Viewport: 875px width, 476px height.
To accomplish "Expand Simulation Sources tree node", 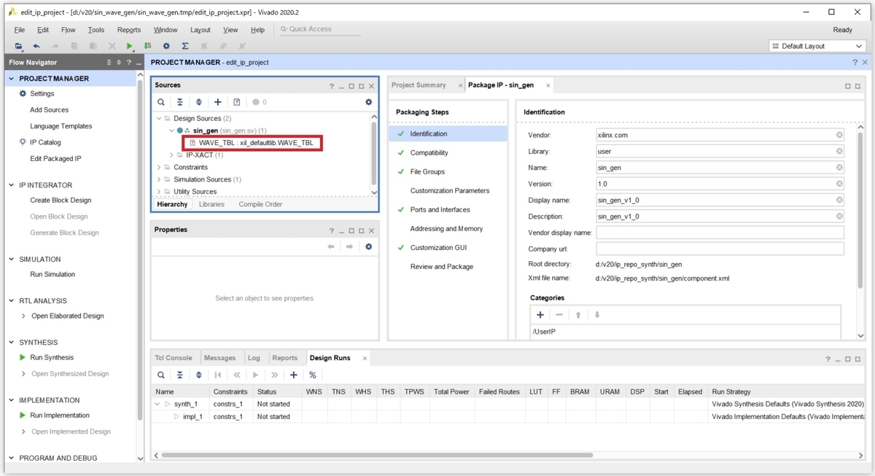I will 159,179.
